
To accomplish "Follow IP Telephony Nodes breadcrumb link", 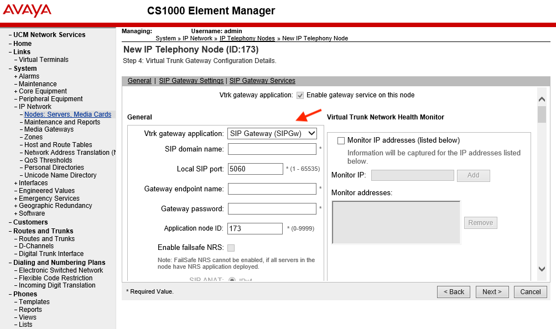I will pos(247,38).
